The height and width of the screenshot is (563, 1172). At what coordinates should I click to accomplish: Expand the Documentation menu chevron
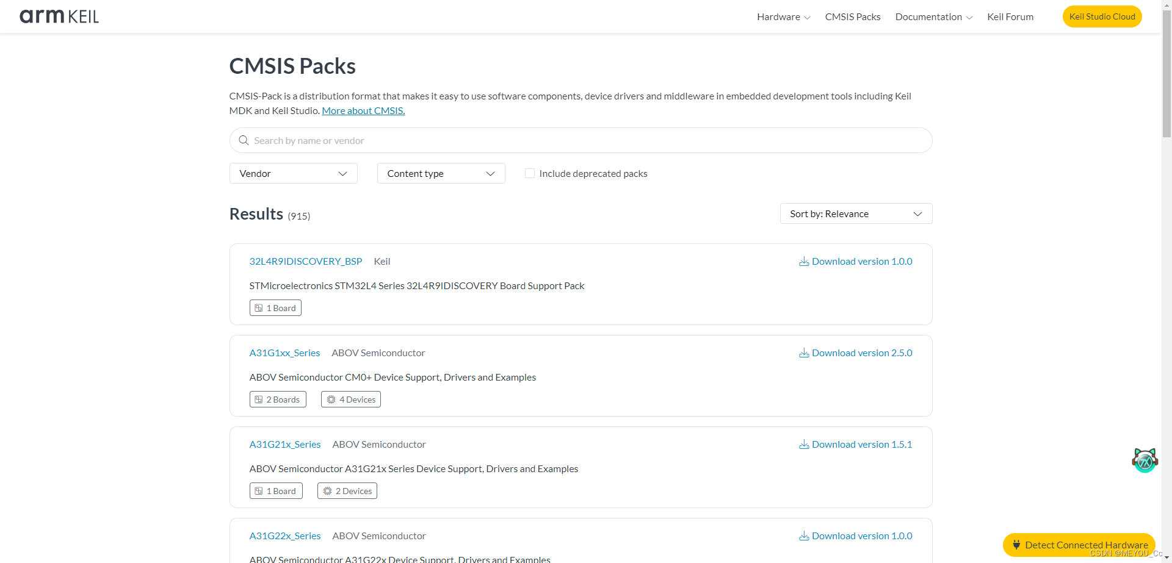(969, 18)
